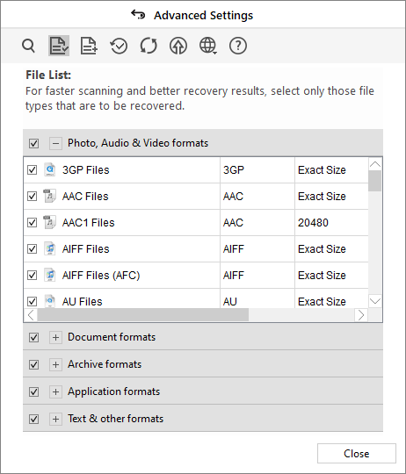Click the Close button

357,454
